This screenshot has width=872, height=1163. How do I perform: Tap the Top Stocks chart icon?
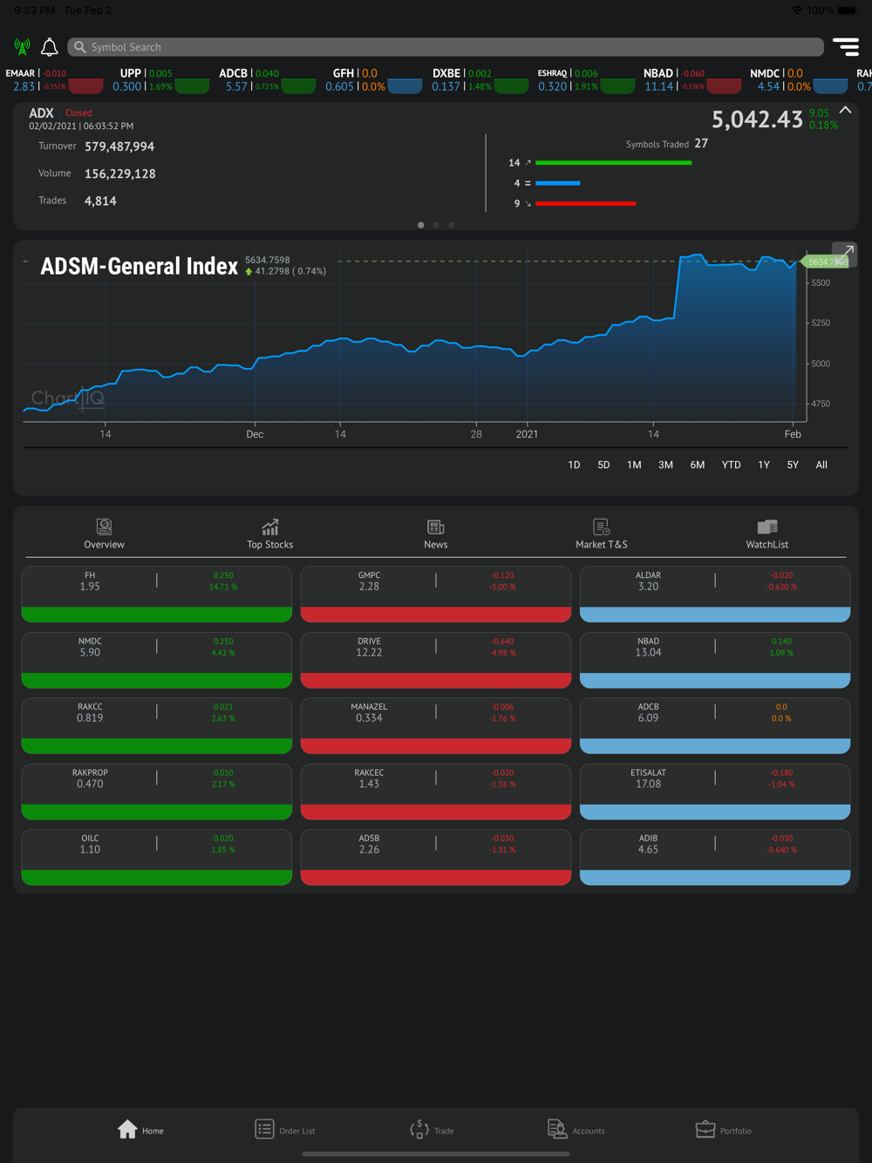tap(270, 527)
